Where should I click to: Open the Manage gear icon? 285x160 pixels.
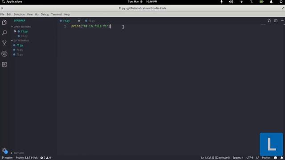click(4, 150)
